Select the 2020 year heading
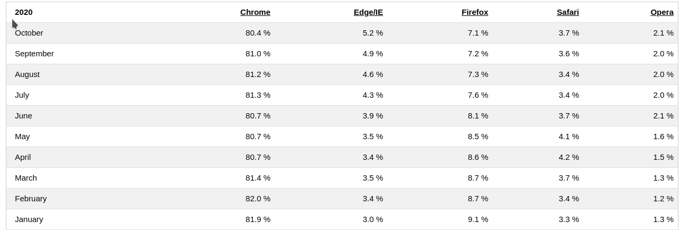 point(24,12)
